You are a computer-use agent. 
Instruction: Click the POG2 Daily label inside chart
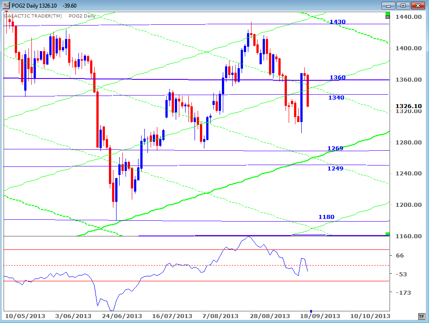82,16
